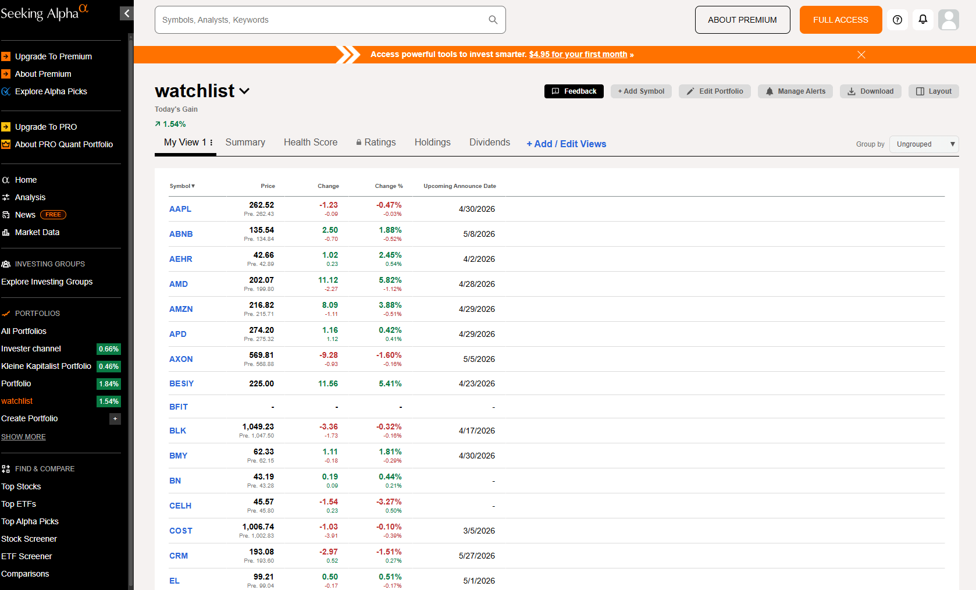Viewport: 976px width, 590px height.
Task: Open Edit Portfolio with the pencil icon
Action: click(x=715, y=91)
